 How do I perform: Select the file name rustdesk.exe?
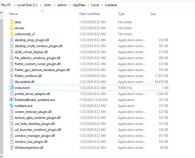point(24,106)
